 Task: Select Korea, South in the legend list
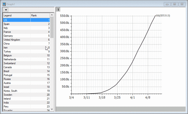pos(27,91)
